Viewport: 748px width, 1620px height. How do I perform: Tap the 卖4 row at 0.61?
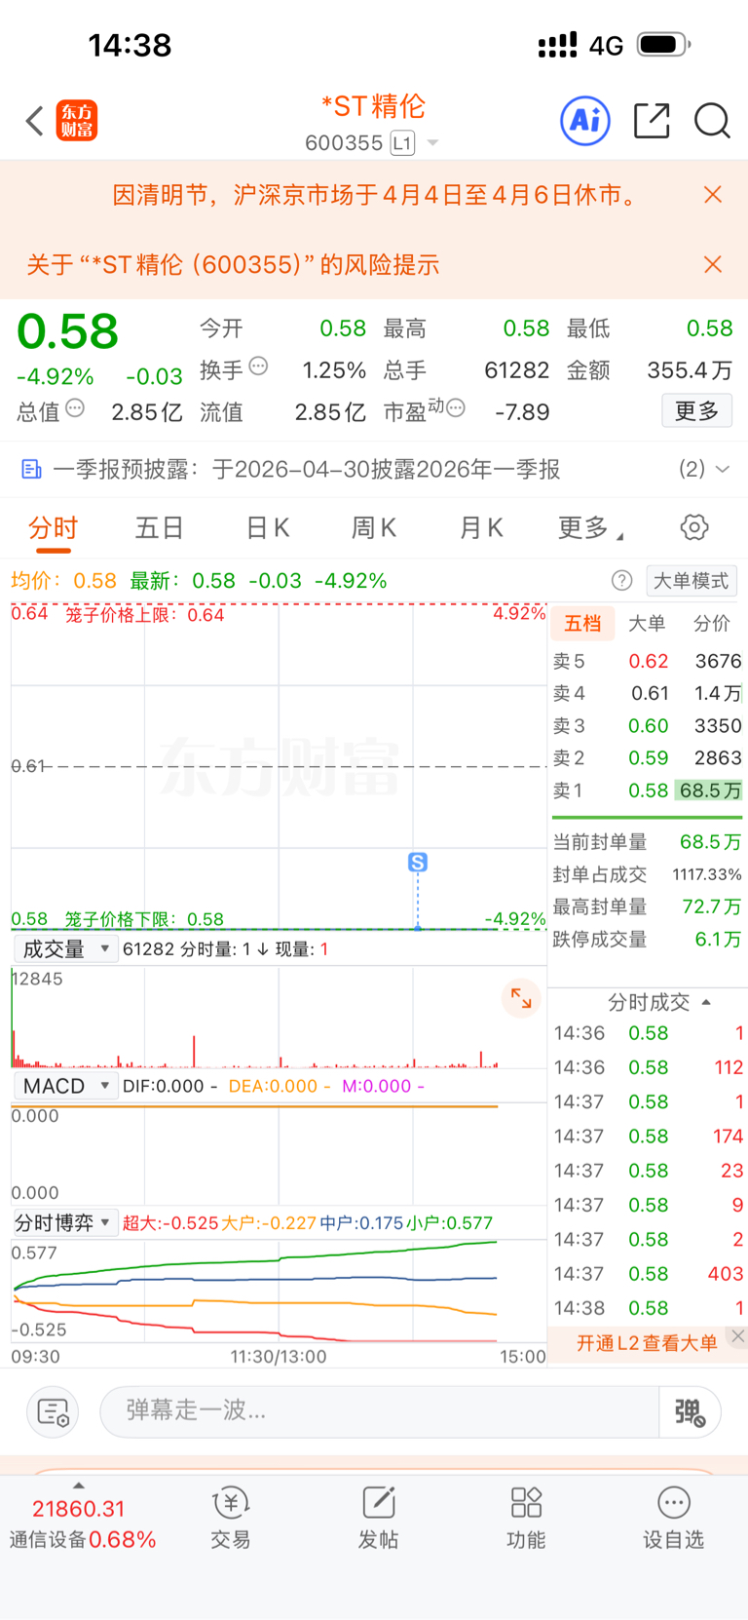[647, 693]
